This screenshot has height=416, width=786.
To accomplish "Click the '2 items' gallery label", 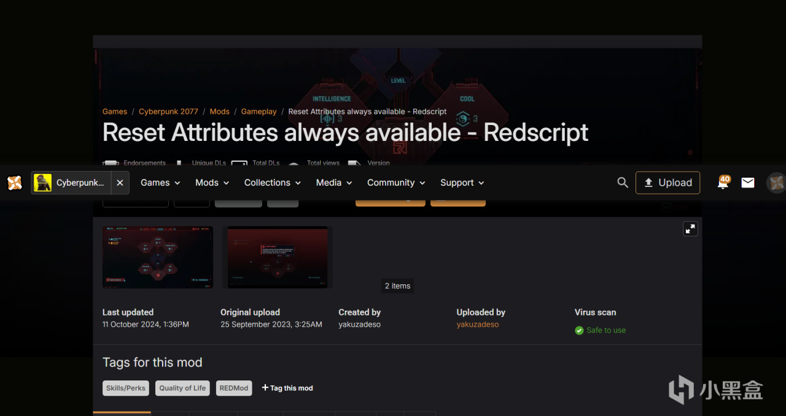I will [397, 286].
